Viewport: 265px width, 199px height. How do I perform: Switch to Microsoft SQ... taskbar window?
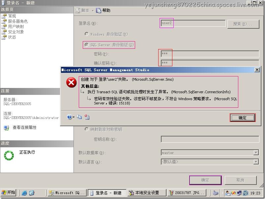click(67, 193)
